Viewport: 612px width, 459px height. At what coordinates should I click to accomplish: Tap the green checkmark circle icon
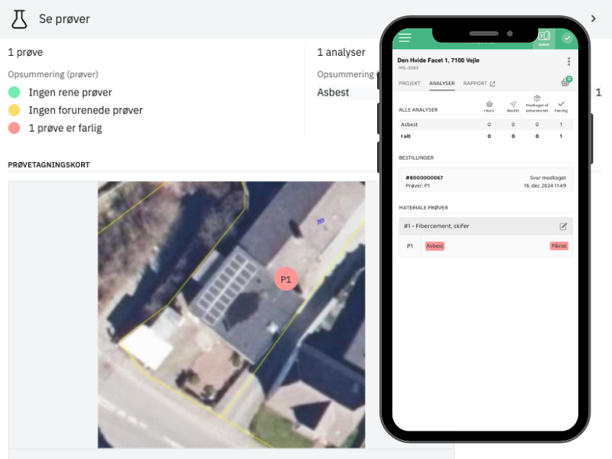(567, 37)
